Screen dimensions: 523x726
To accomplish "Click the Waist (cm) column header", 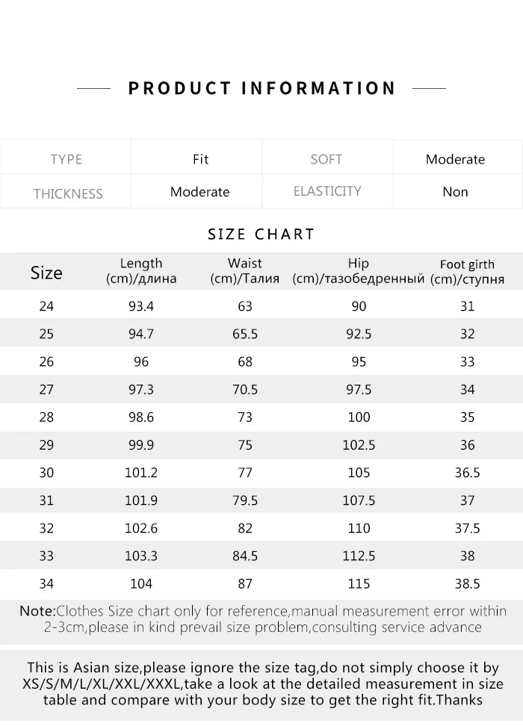I will tap(245, 271).
